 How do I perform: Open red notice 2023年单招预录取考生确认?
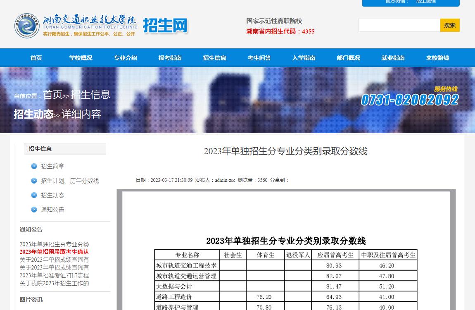tap(54, 252)
